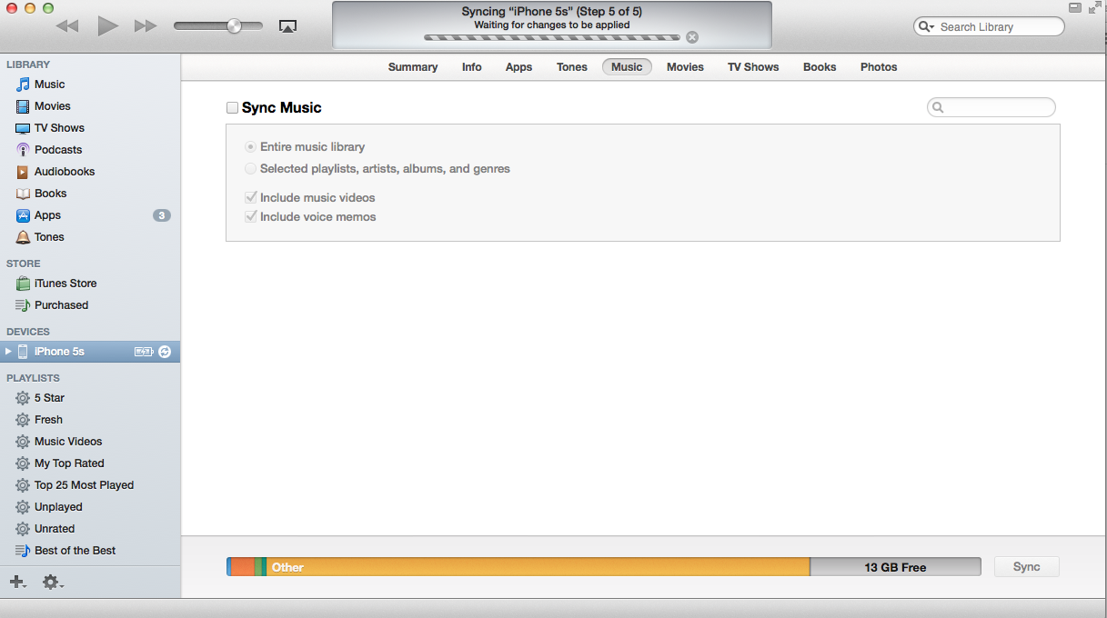Click the Sync button

[x=1027, y=567]
